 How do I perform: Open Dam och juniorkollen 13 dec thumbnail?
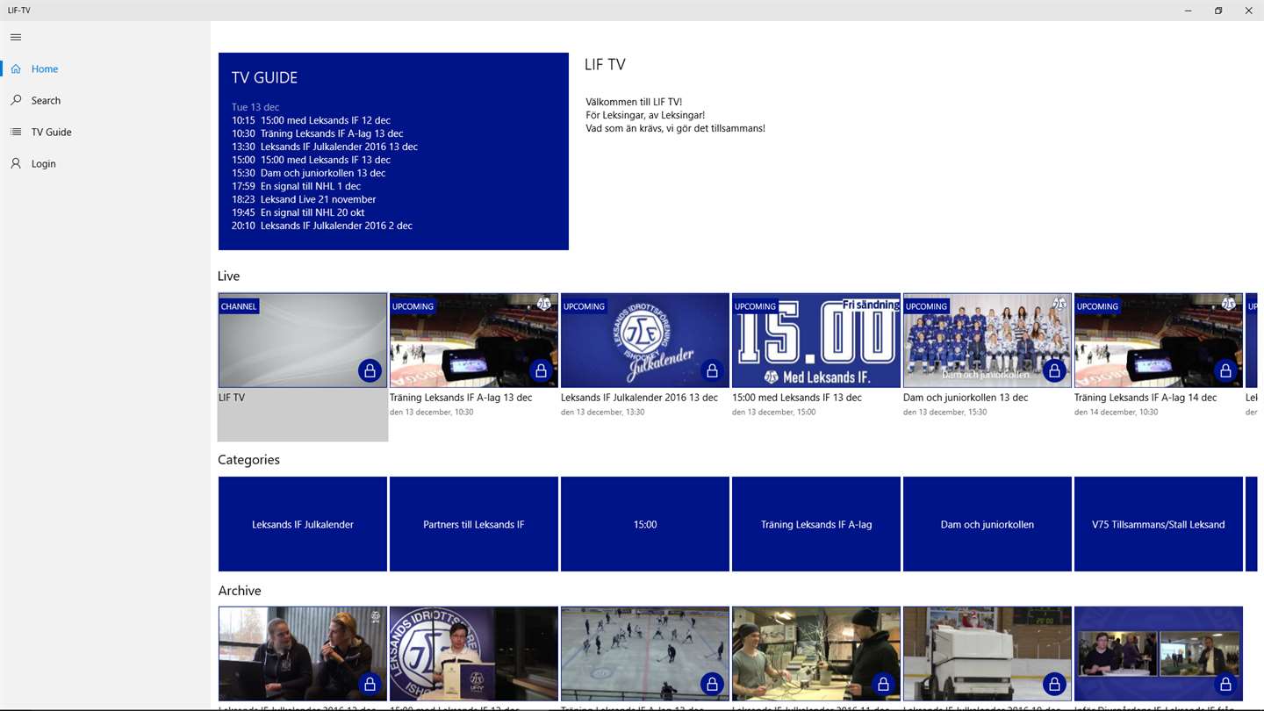[987, 341]
